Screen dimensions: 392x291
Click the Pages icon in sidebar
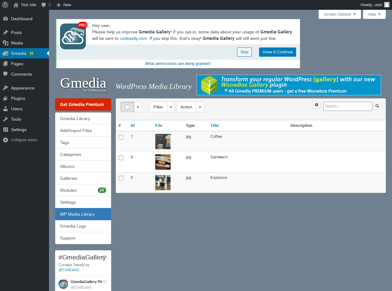tap(6, 64)
